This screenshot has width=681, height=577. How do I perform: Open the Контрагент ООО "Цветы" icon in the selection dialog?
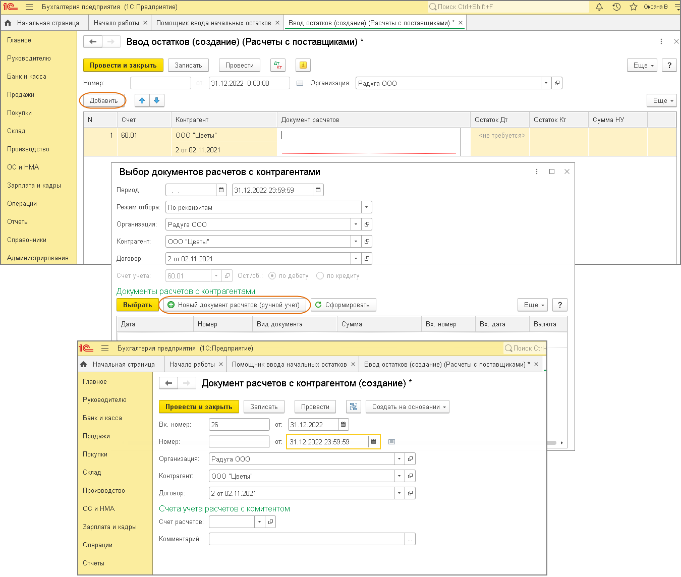[367, 242]
